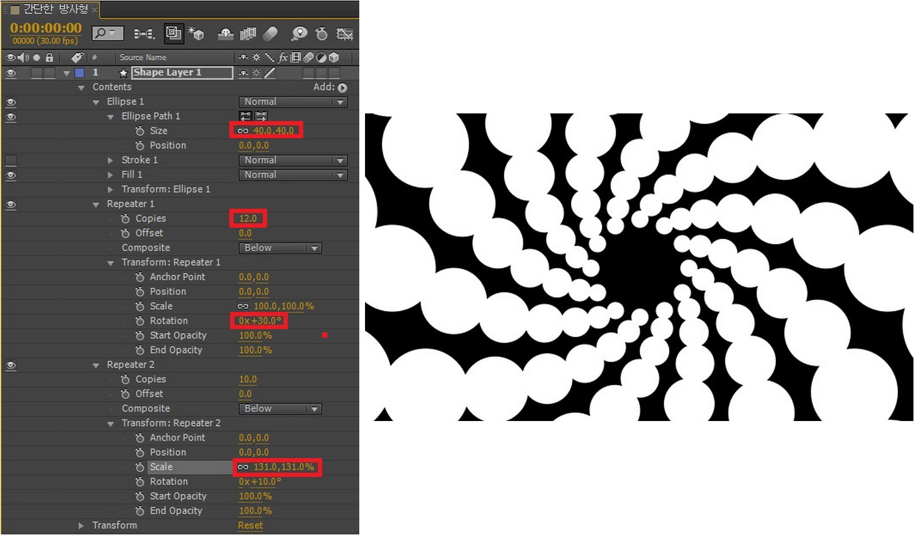Click the stopwatch for Repeater 2 Offset

pos(125,394)
